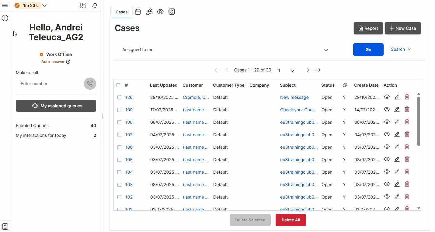This screenshot has height=232, width=435.
Task: Open the dashboard layout icon
Action: tap(82, 5)
